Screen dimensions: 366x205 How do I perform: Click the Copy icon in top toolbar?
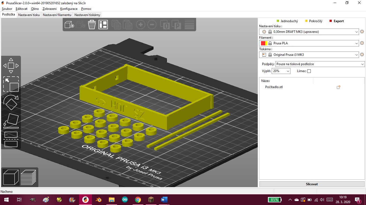(x=116, y=25)
